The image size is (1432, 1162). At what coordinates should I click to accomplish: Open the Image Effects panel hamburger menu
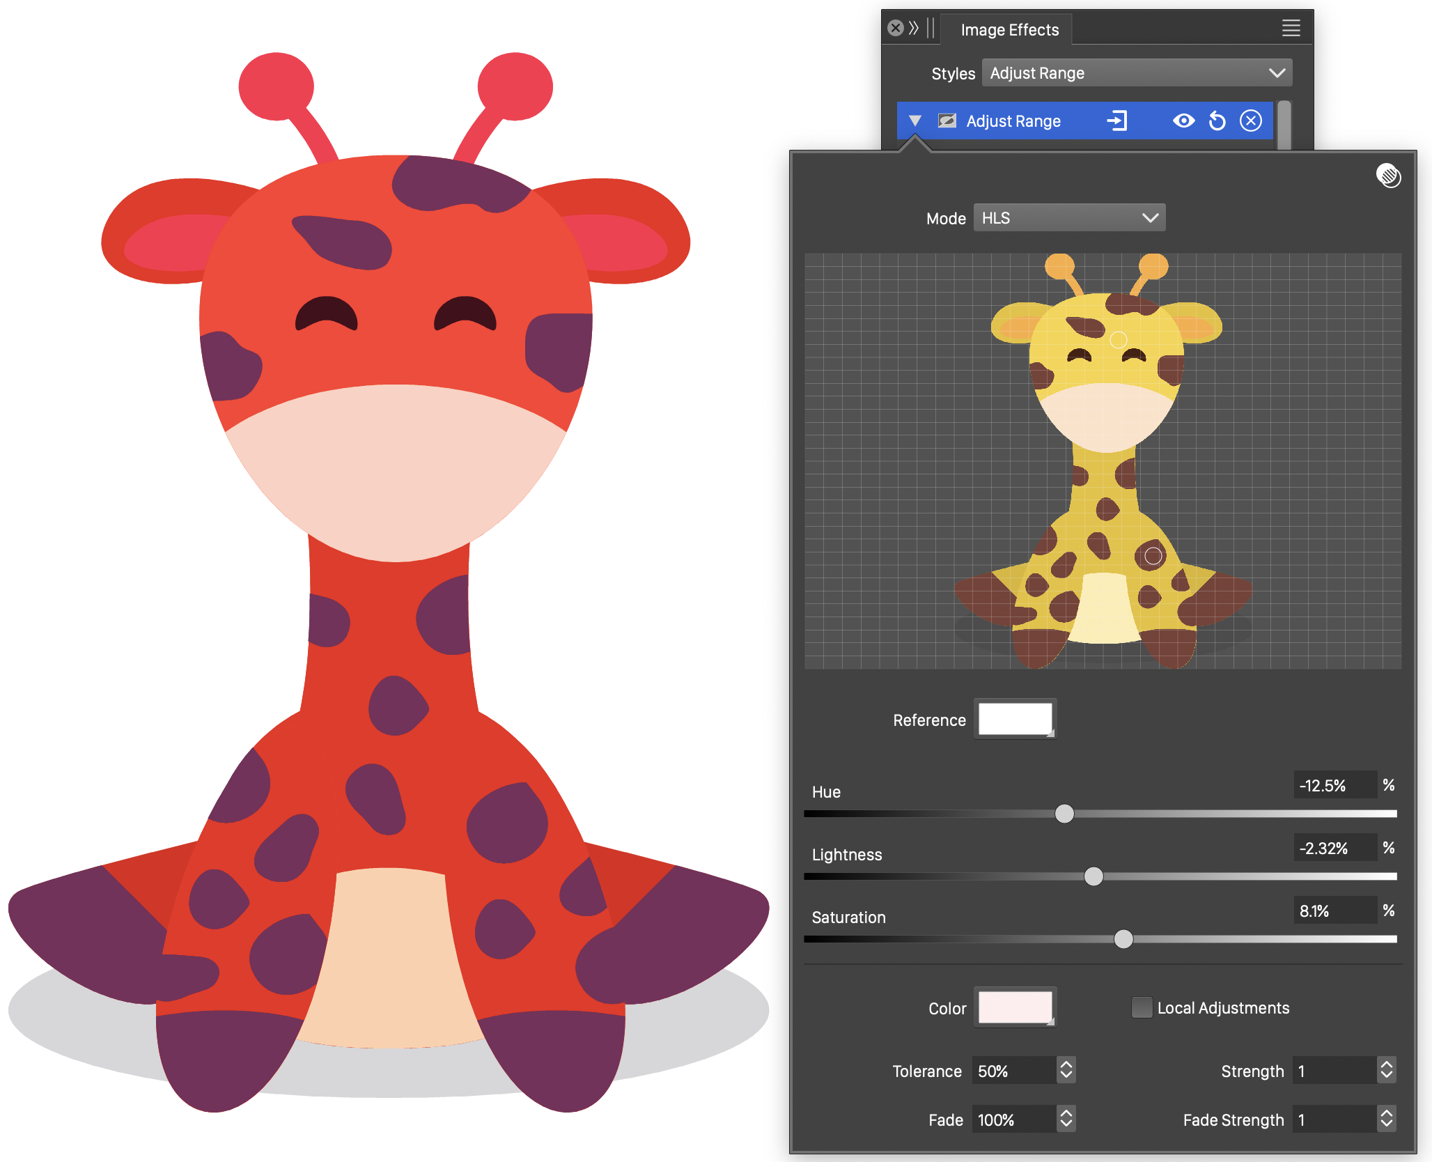pyautogui.click(x=1291, y=28)
